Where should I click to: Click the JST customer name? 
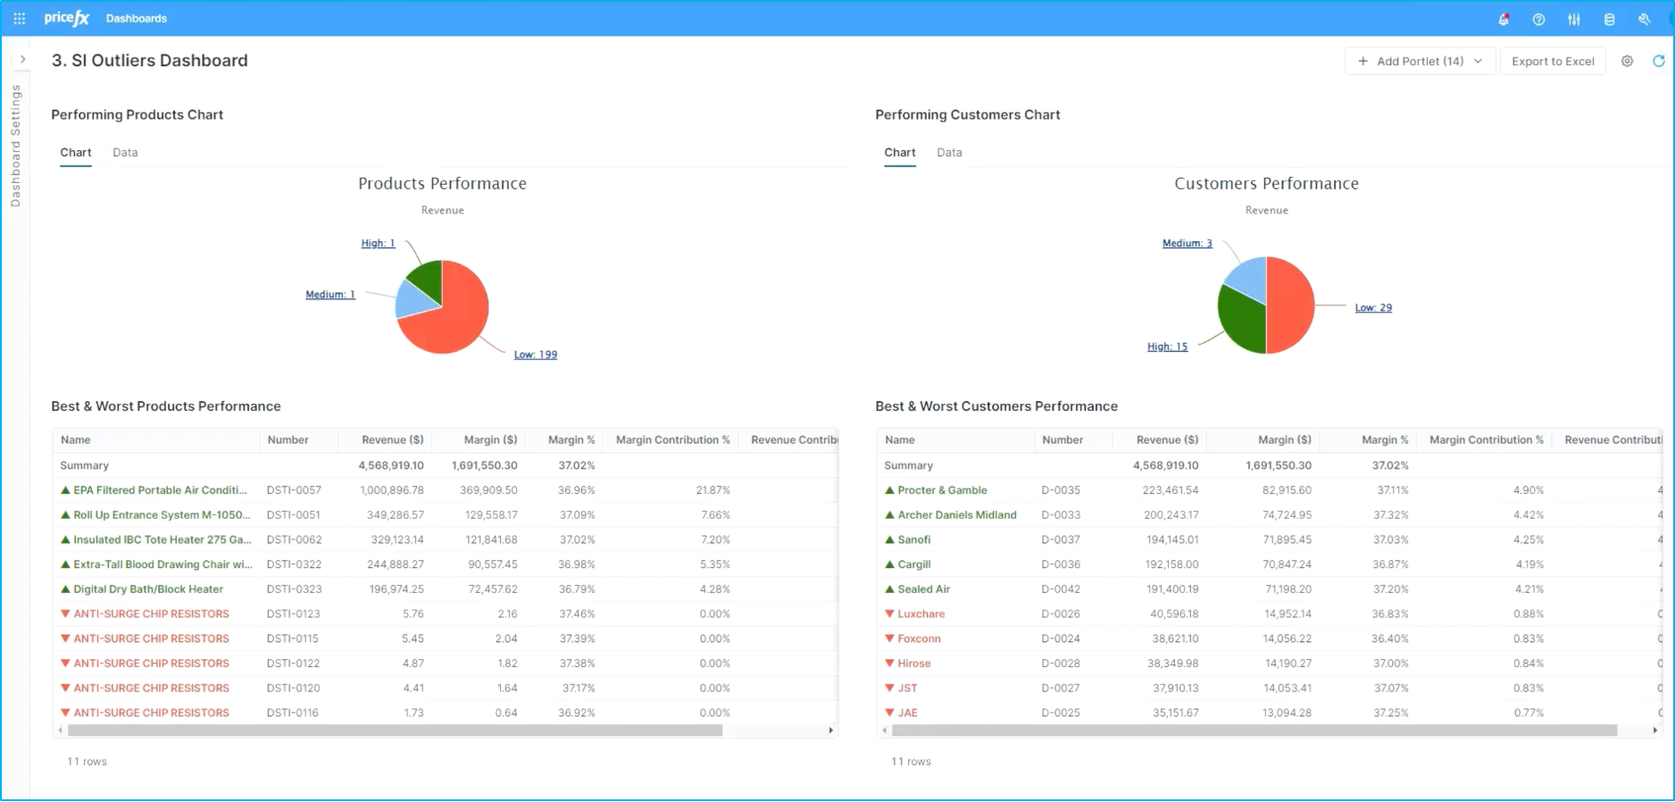pyautogui.click(x=907, y=689)
